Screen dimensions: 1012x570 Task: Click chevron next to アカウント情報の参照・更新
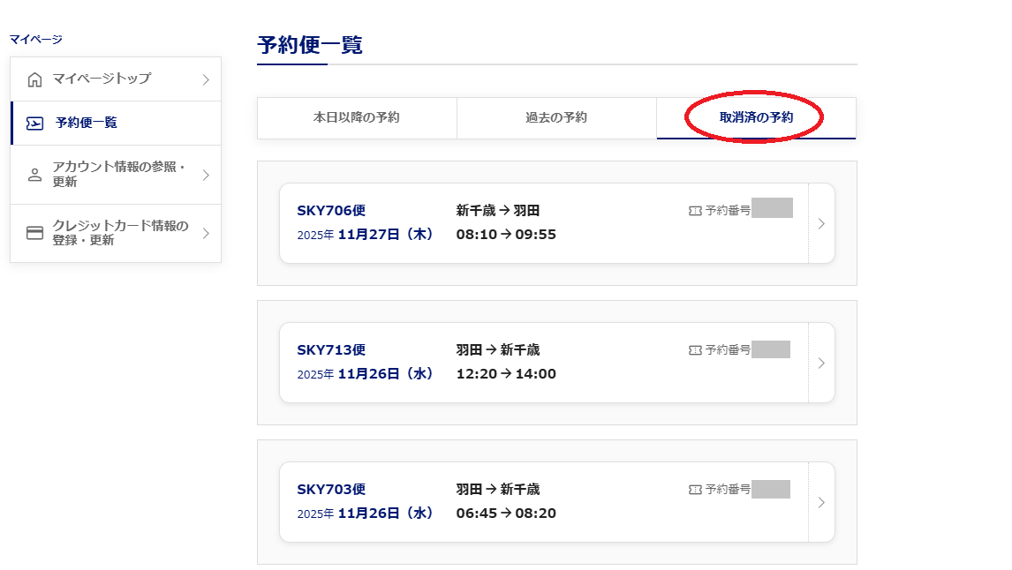[206, 175]
